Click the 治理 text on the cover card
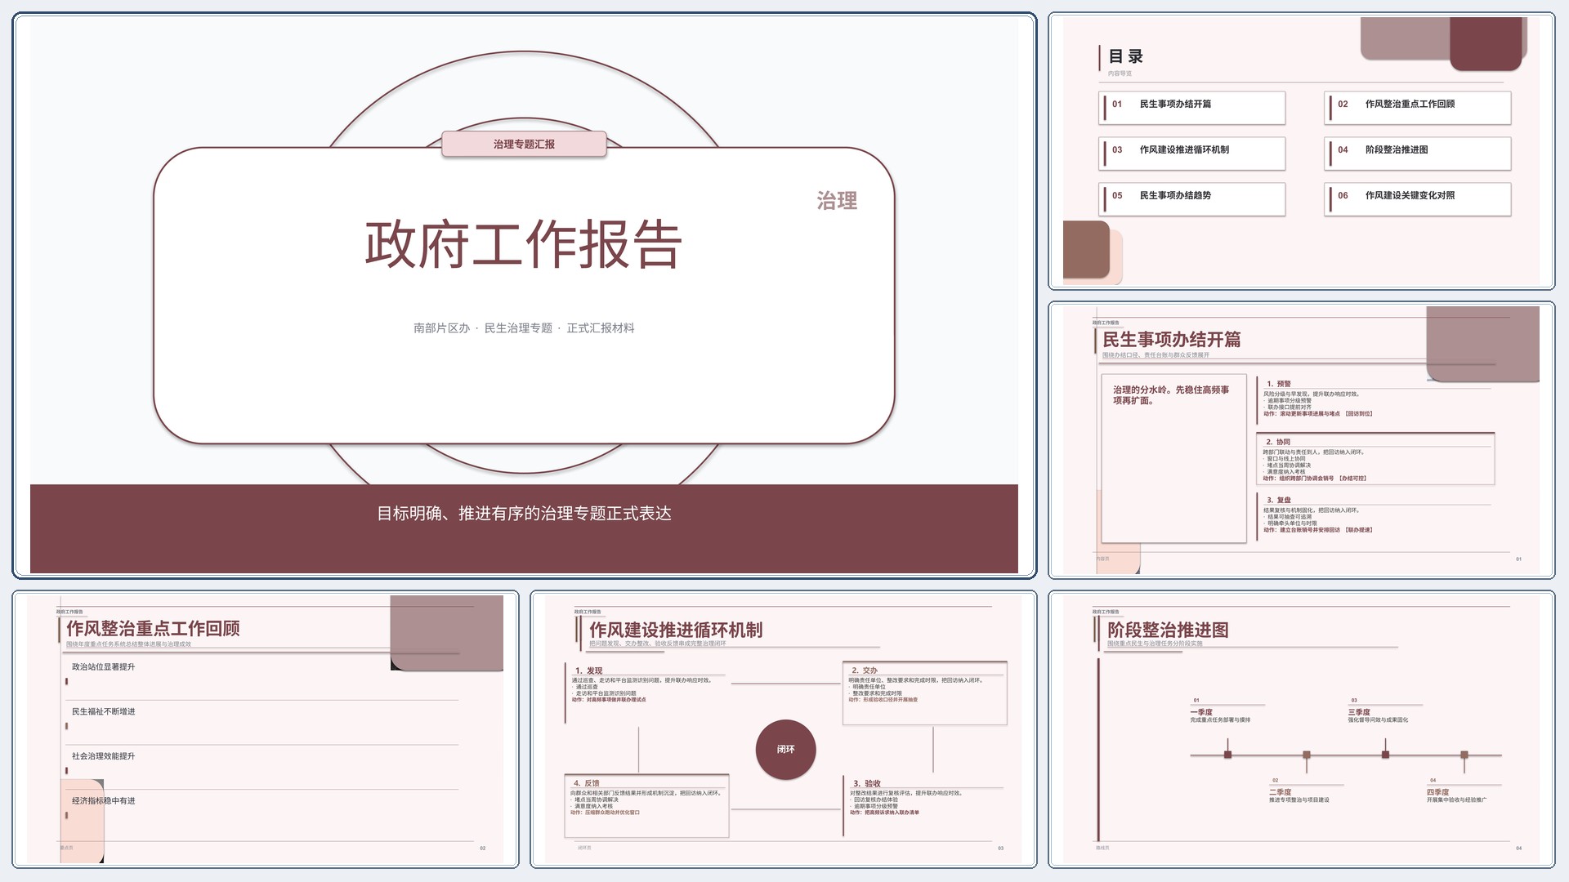 pos(837,201)
